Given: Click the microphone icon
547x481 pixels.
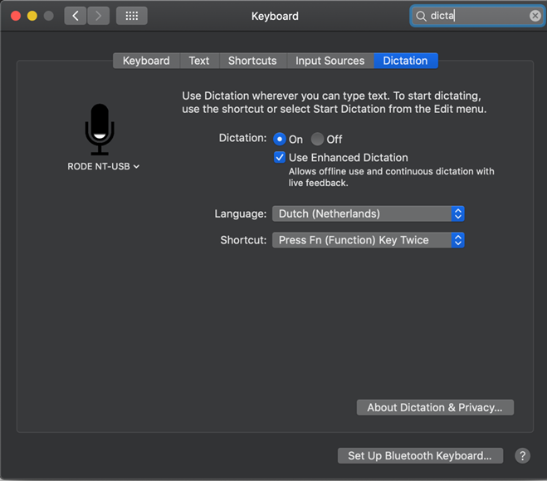Looking at the screenshot, I should (x=100, y=129).
